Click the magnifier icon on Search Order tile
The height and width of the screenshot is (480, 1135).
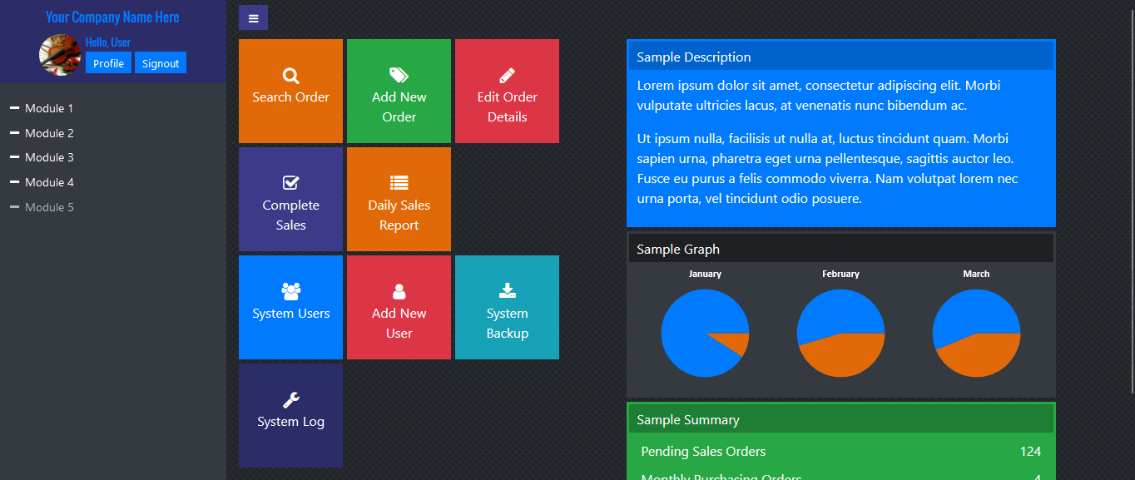[x=290, y=76]
